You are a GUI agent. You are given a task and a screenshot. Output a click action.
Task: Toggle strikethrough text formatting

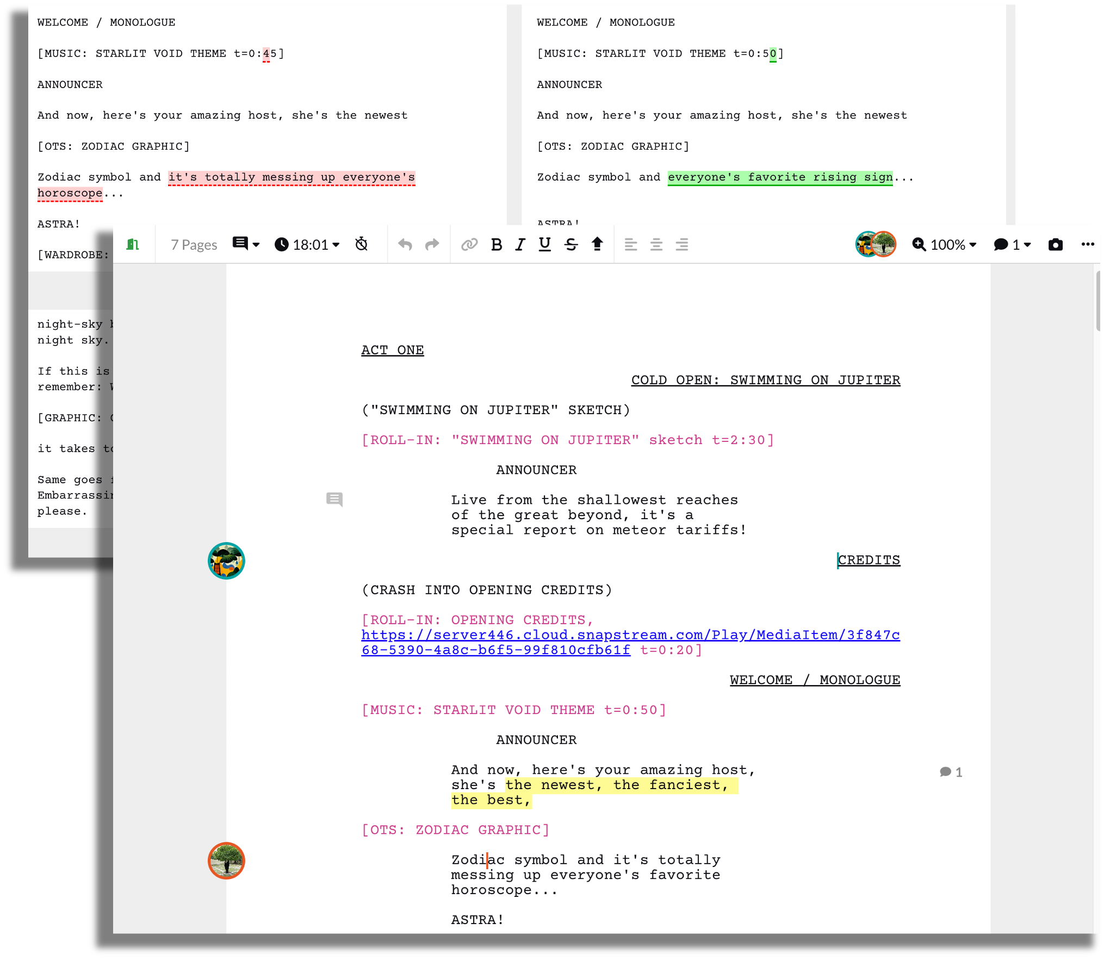pyautogui.click(x=571, y=245)
